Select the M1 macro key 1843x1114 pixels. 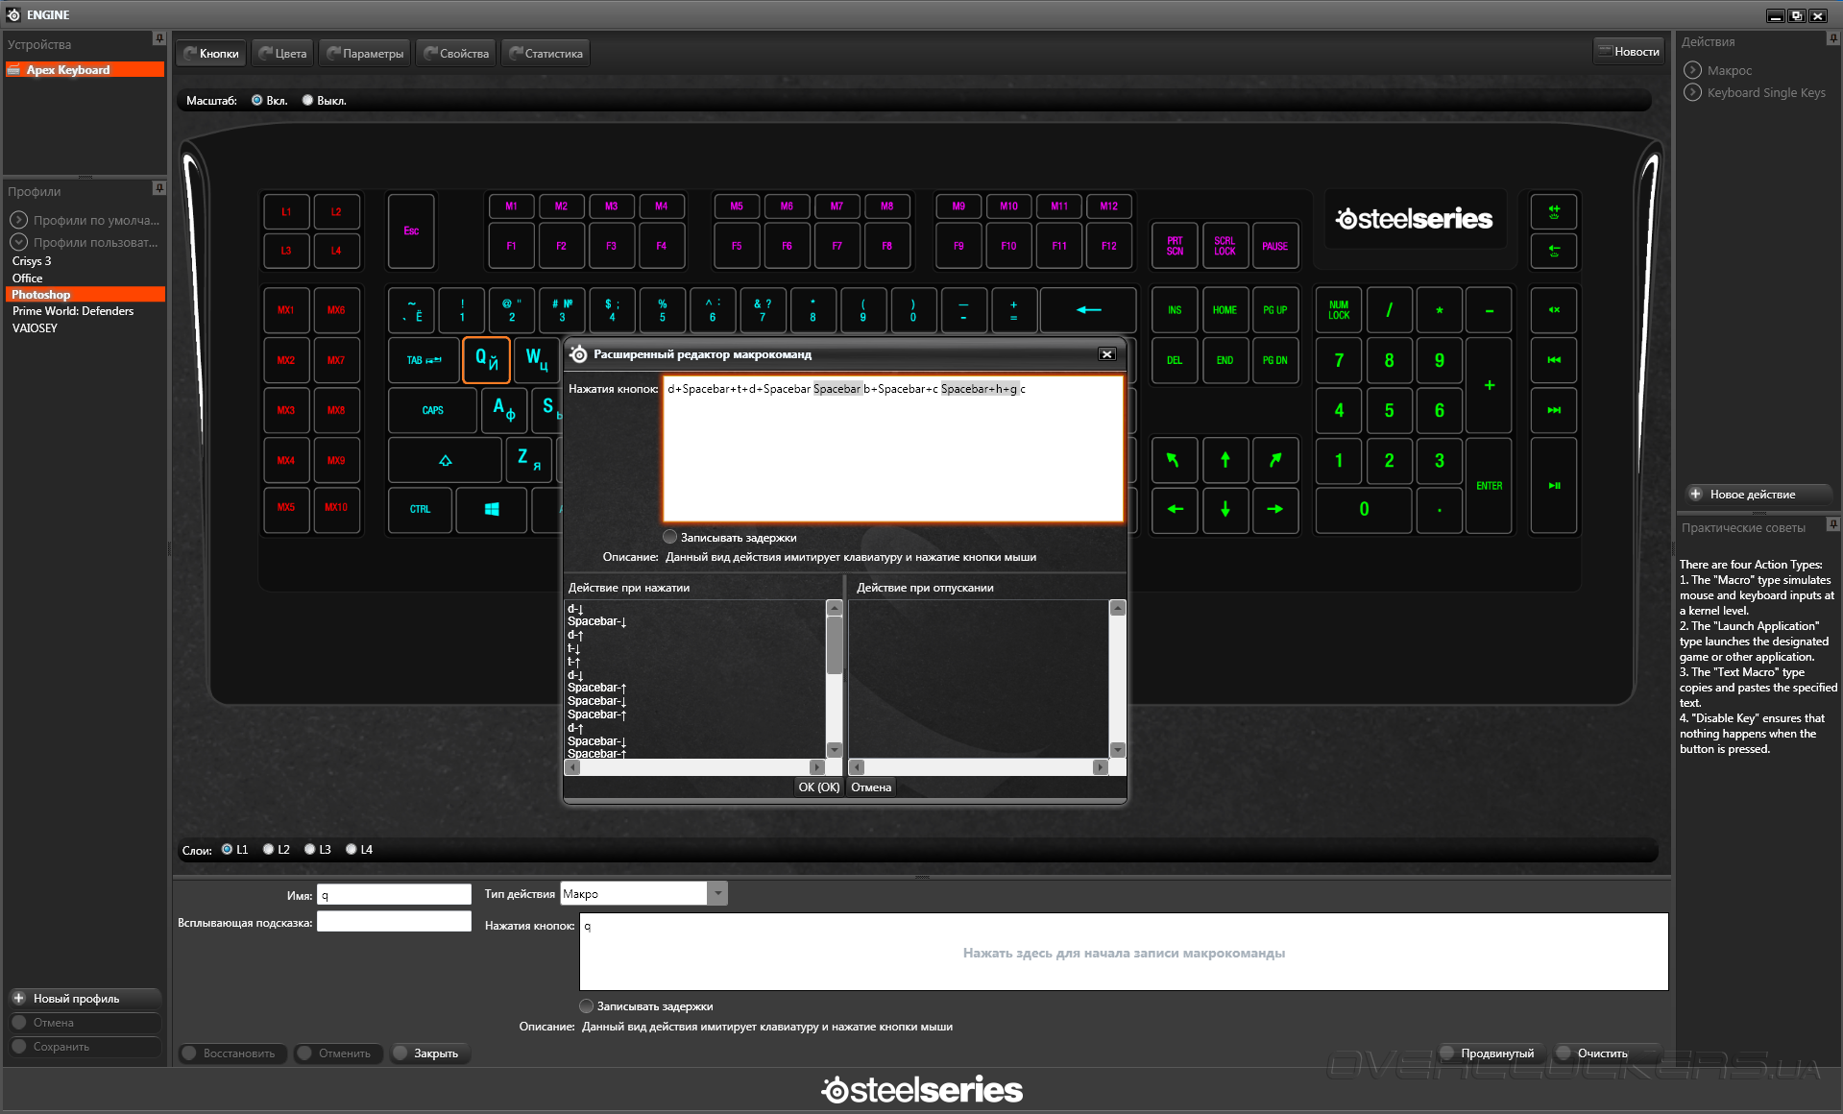click(511, 206)
